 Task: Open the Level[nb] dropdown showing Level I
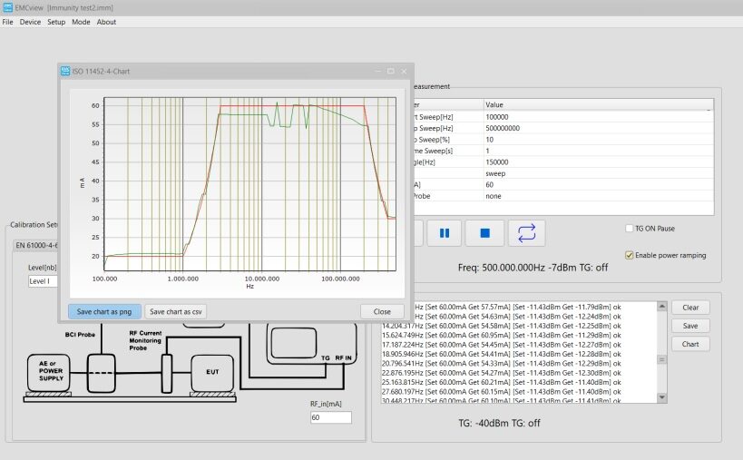(x=43, y=281)
